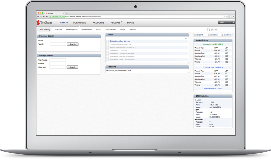This screenshot has width=271, height=160.
Task: Open the ACCOUNTS menu
Action: pyautogui.click(x=98, y=23)
